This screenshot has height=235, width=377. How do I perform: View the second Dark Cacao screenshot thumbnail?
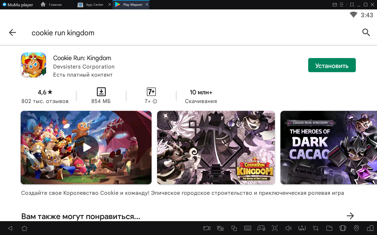pos(216,148)
